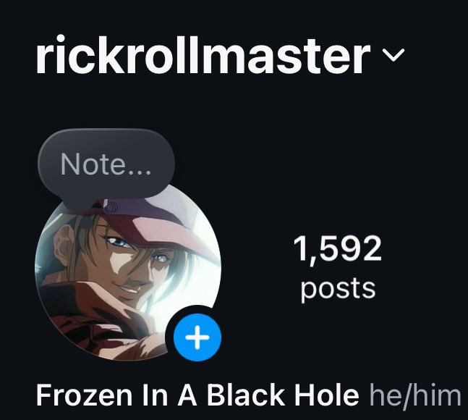Click the white cross inside blue circle
This screenshot has width=468, height=420.
pos(197,337)
